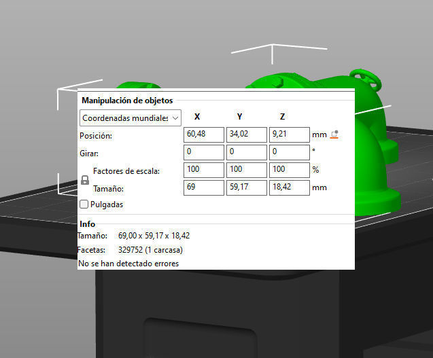Click the No se han detectado errores message

(x=128, y=264)
